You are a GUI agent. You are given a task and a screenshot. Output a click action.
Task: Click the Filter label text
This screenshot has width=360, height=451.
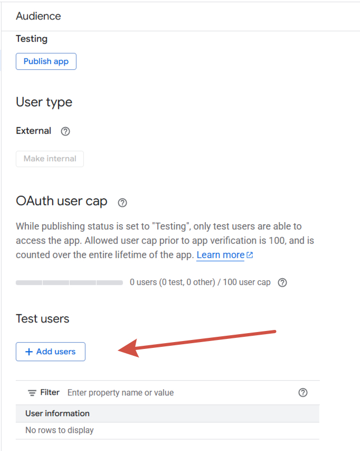click(50, 392)
